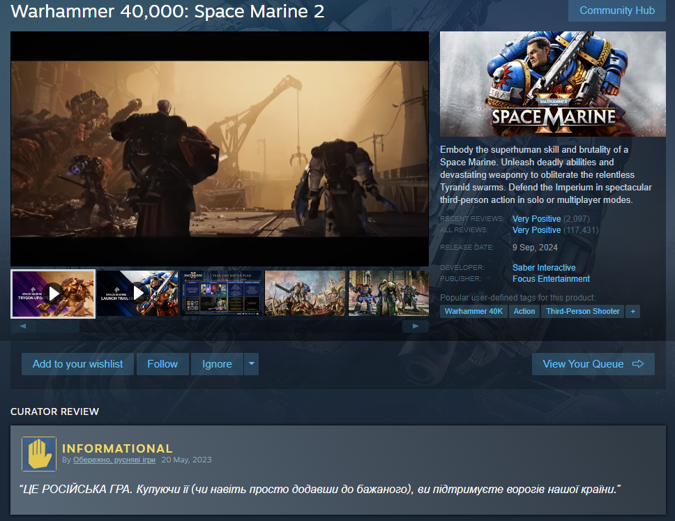Expand the Ignore dropdown arrow
675x521 pixels.
(252, 364)
